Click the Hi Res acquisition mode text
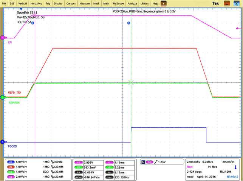 pyautogui.click(x=213, y=167)
